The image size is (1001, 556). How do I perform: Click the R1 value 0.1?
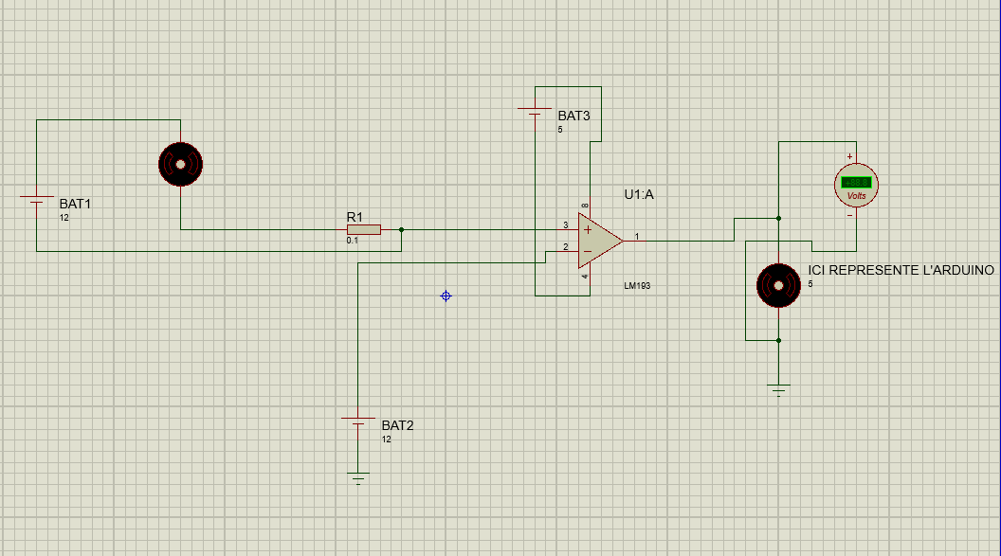353,241
